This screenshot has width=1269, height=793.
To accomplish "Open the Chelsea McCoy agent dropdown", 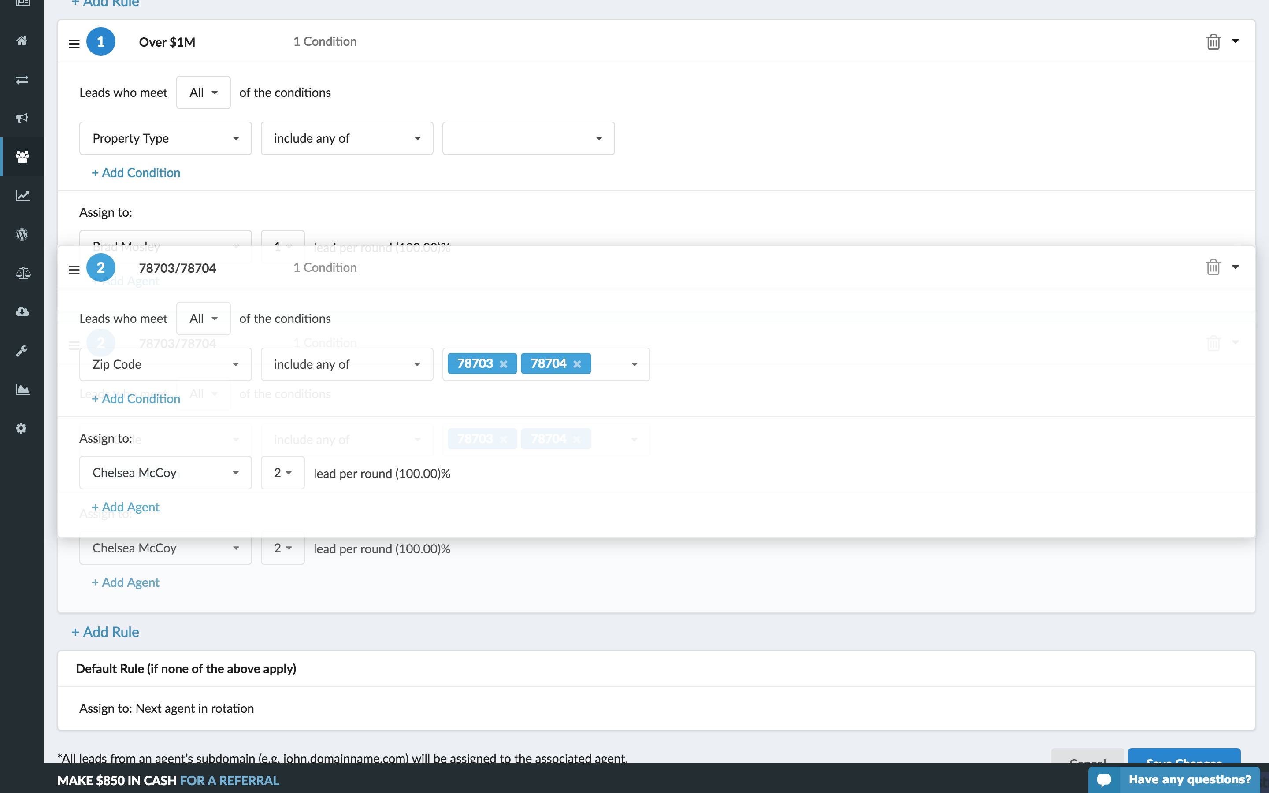I will coord(165,473).
